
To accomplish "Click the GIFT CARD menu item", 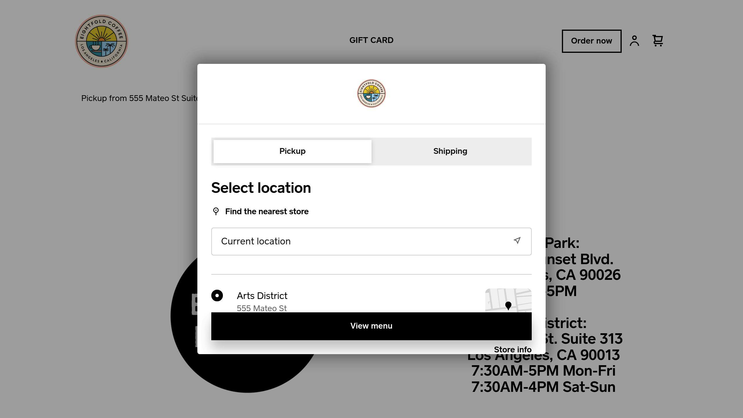I will pos(371,40).
